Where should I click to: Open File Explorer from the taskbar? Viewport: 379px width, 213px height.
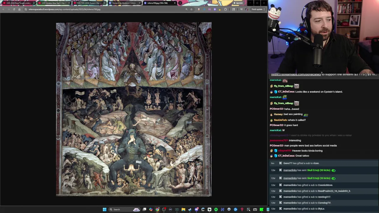click(x=183, y=209)
